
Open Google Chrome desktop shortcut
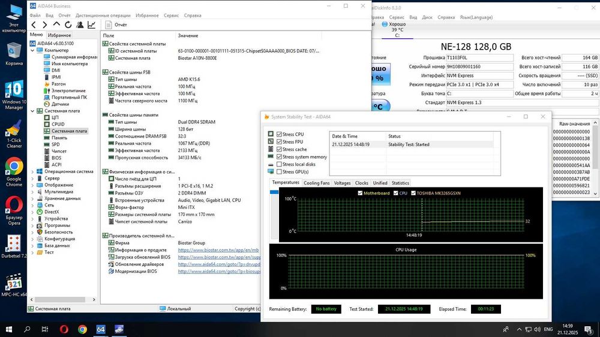[14, 172]
